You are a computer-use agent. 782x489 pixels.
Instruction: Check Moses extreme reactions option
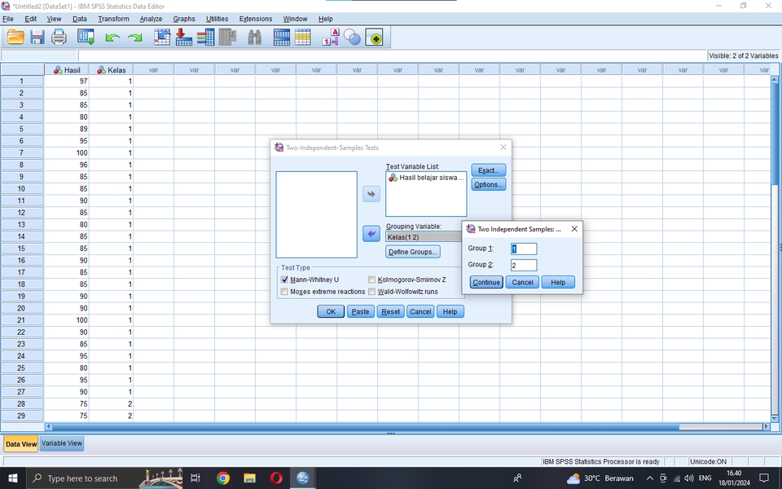(x=284, y=291)
